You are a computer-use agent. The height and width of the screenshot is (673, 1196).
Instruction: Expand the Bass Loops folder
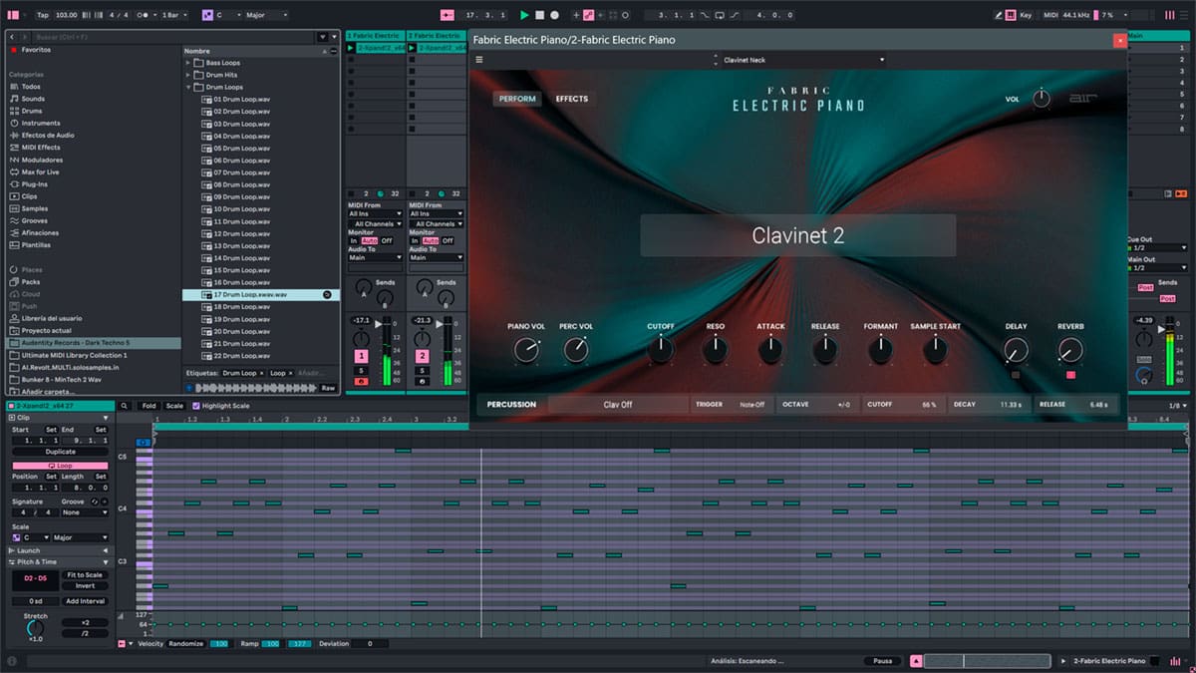click(x=187, y=63)
